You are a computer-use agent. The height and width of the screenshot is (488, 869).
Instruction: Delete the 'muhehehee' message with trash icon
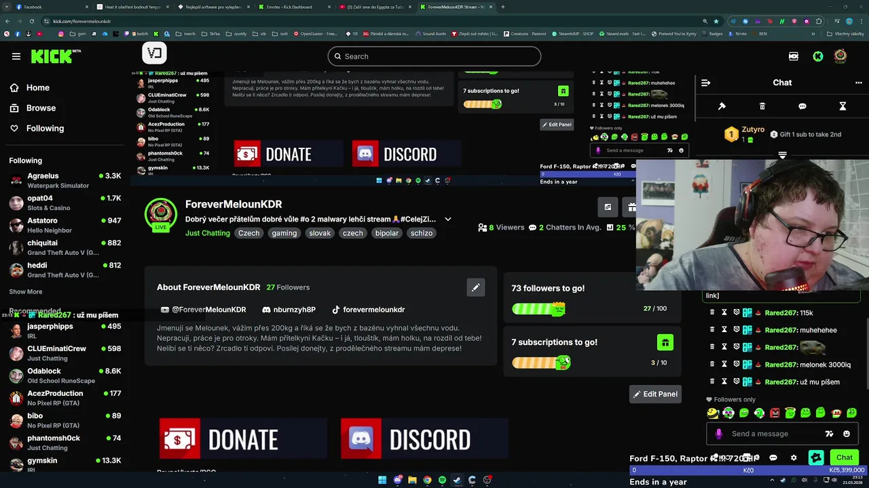712,330
